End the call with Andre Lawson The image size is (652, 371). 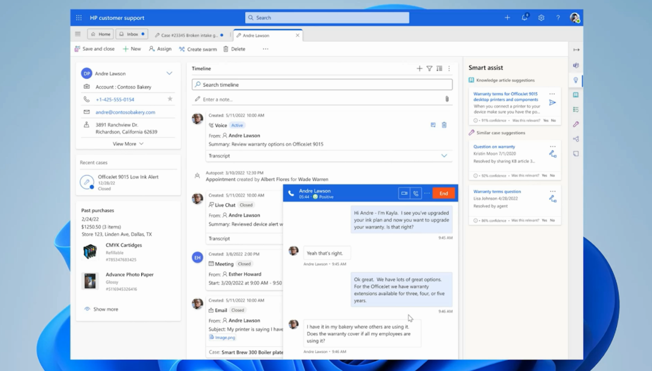[444, 193]
